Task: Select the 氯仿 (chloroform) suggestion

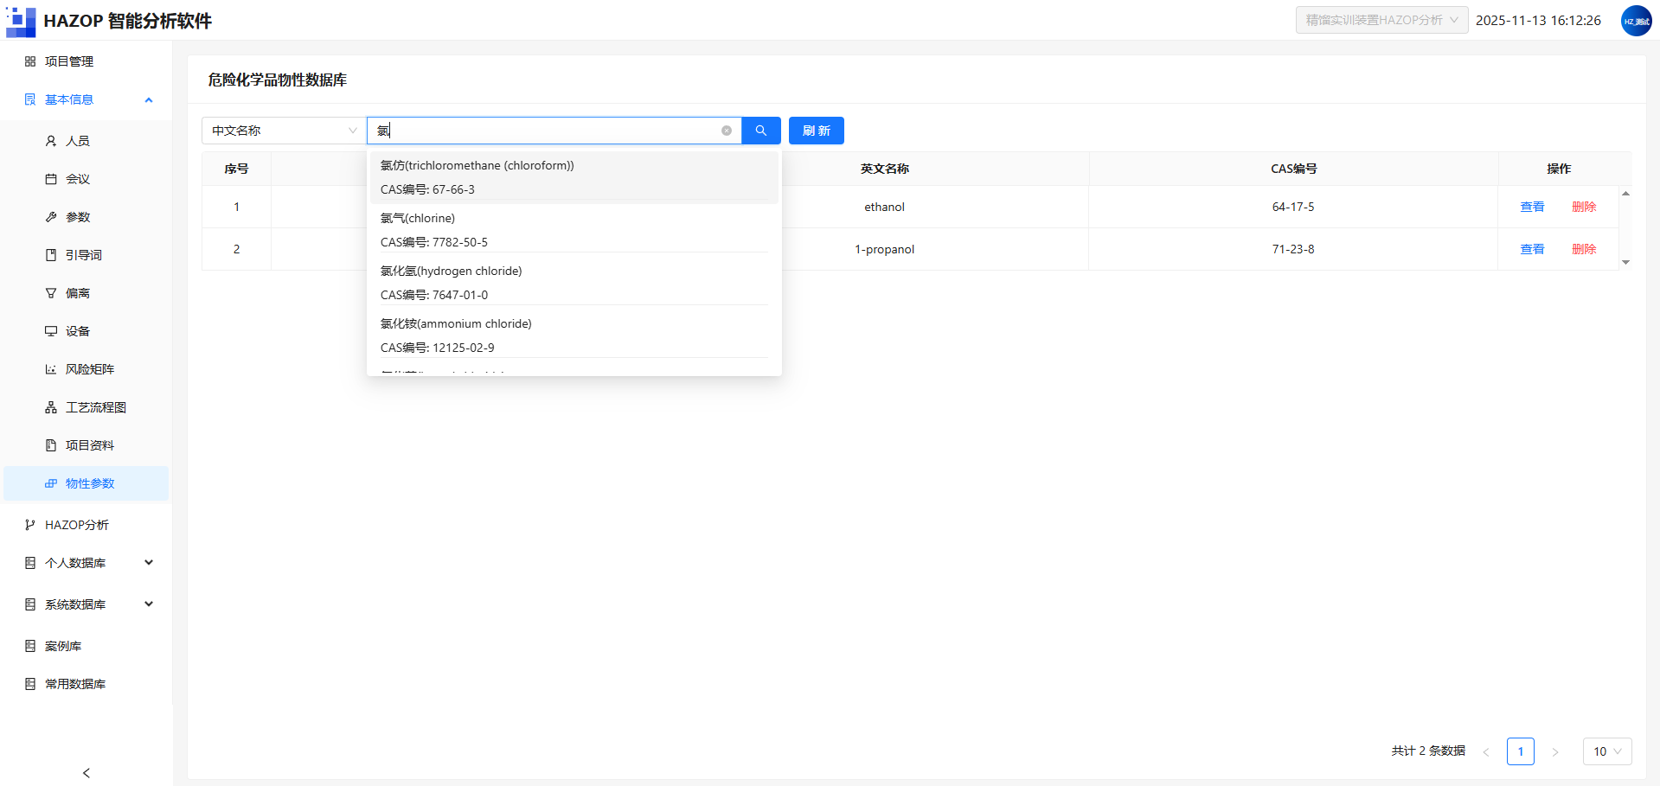Action: point(574,177)
